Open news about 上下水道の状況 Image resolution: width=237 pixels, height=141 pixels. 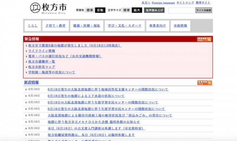(86, 96)
